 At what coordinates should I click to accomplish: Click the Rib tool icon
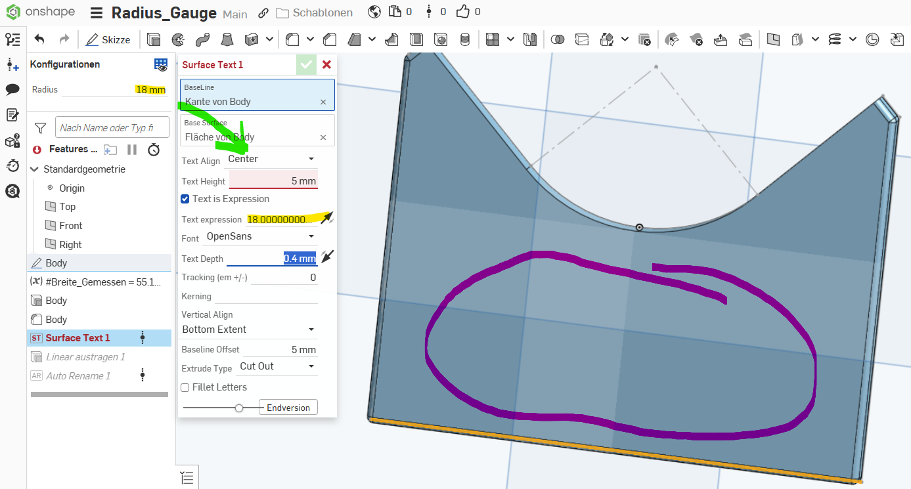[392, 39]
